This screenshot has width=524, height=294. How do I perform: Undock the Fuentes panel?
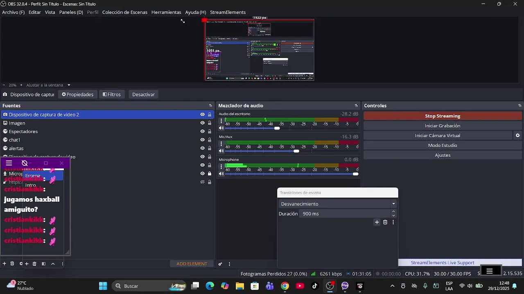click(210, 106)
